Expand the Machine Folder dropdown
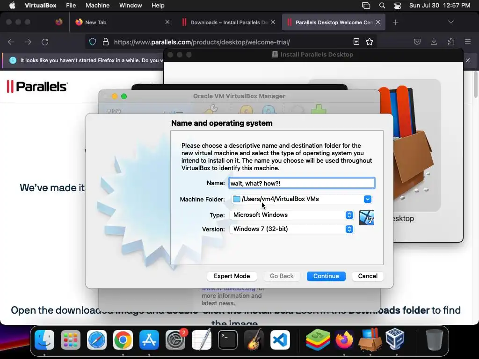This screenshot has width=479, height=359. point(368,199)
